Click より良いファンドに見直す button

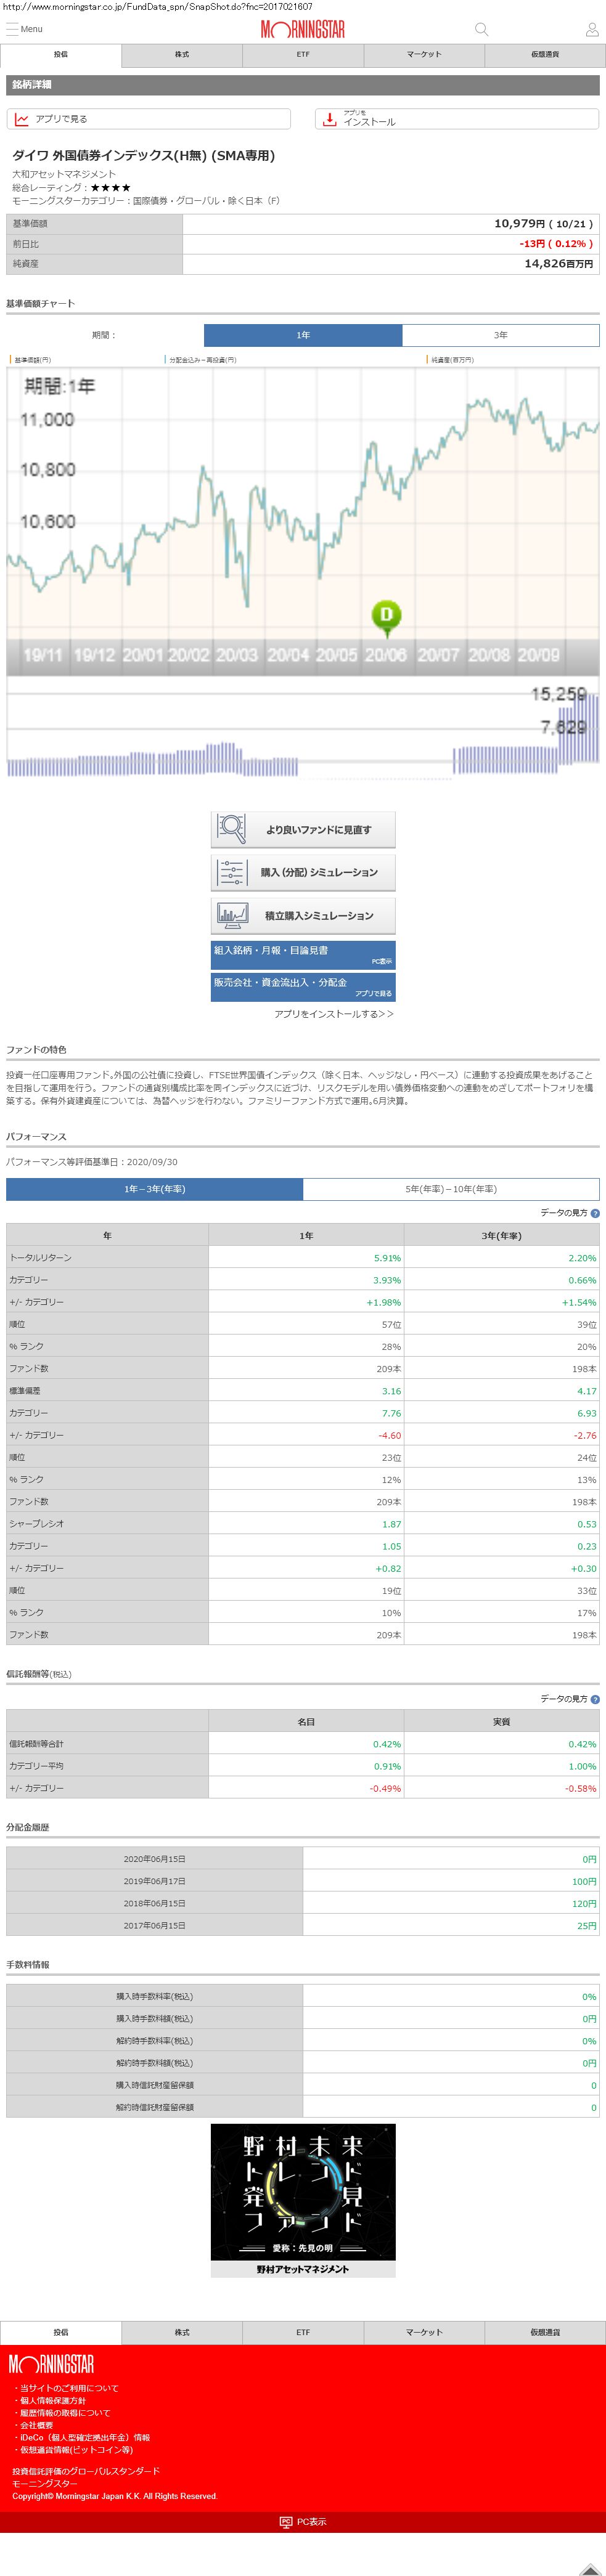(303, 829)
